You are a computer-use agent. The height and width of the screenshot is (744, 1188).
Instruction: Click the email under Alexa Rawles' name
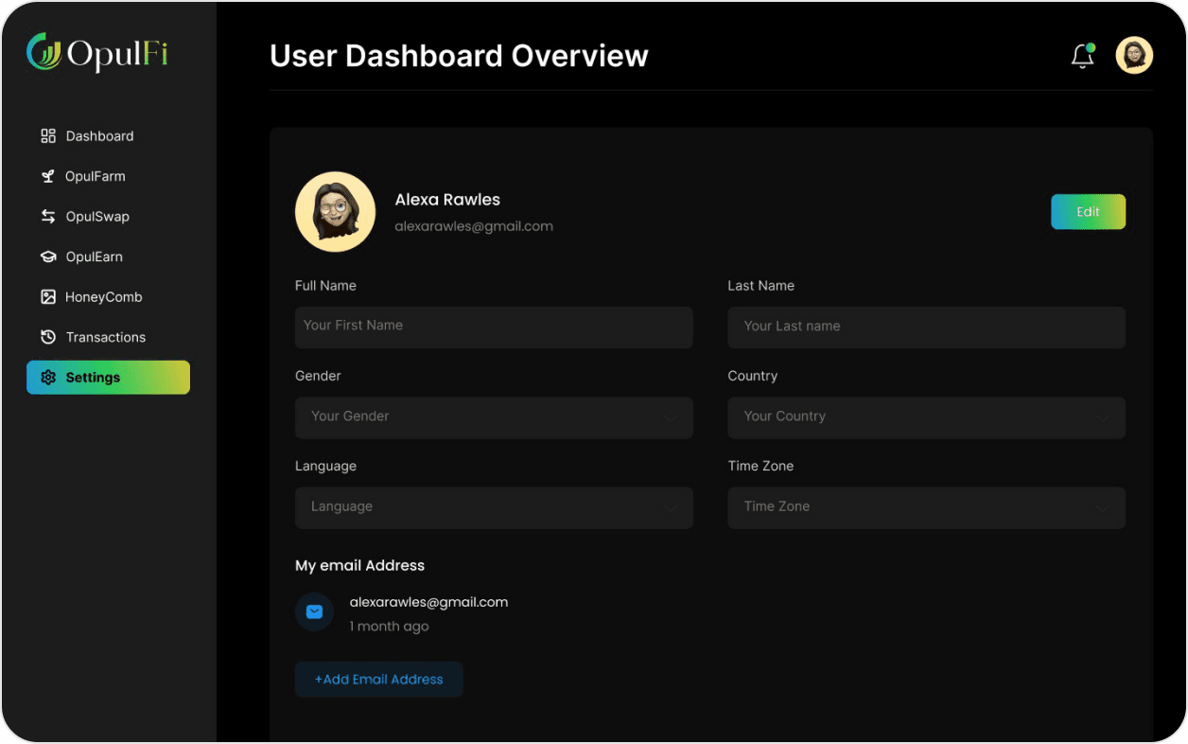tap(474, 226)
